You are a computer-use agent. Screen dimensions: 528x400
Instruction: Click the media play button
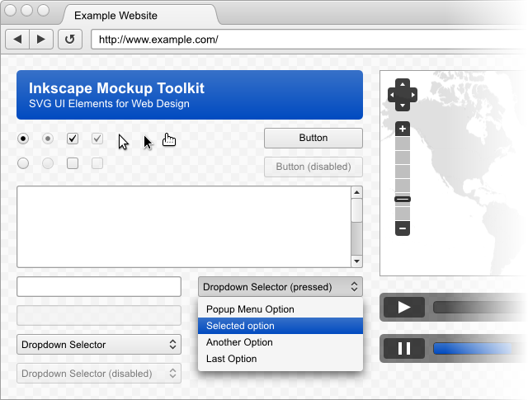tap(404, 307)
